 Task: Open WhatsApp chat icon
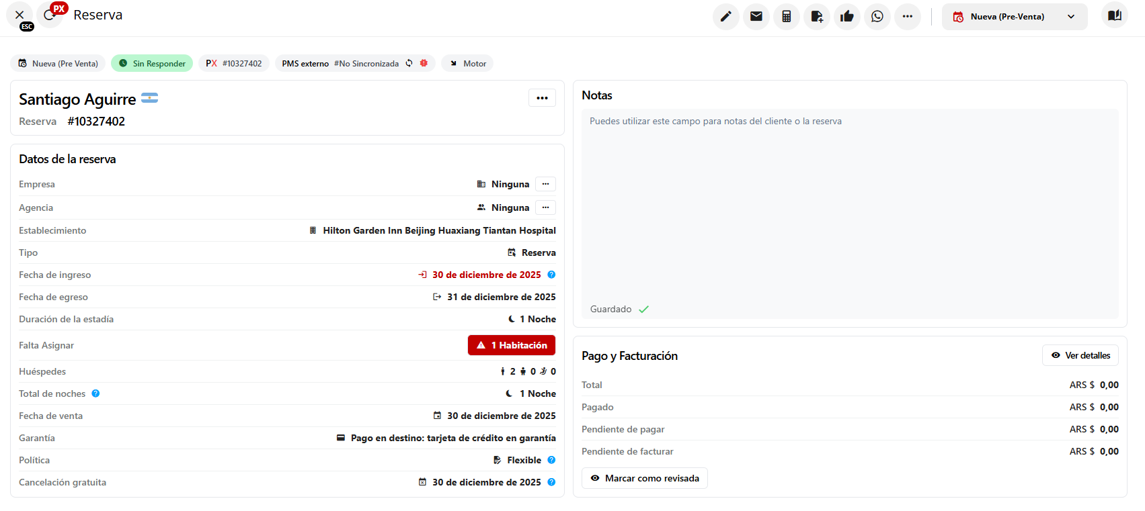click(x=877, y=17)
